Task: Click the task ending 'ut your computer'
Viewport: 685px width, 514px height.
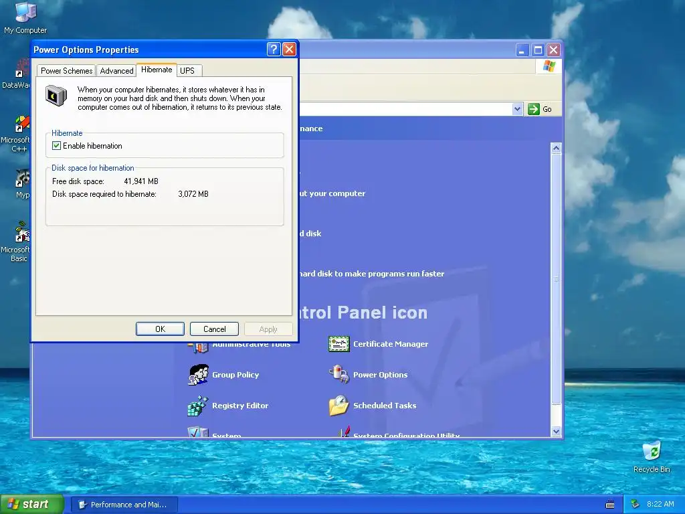Action: click(332, 193)
